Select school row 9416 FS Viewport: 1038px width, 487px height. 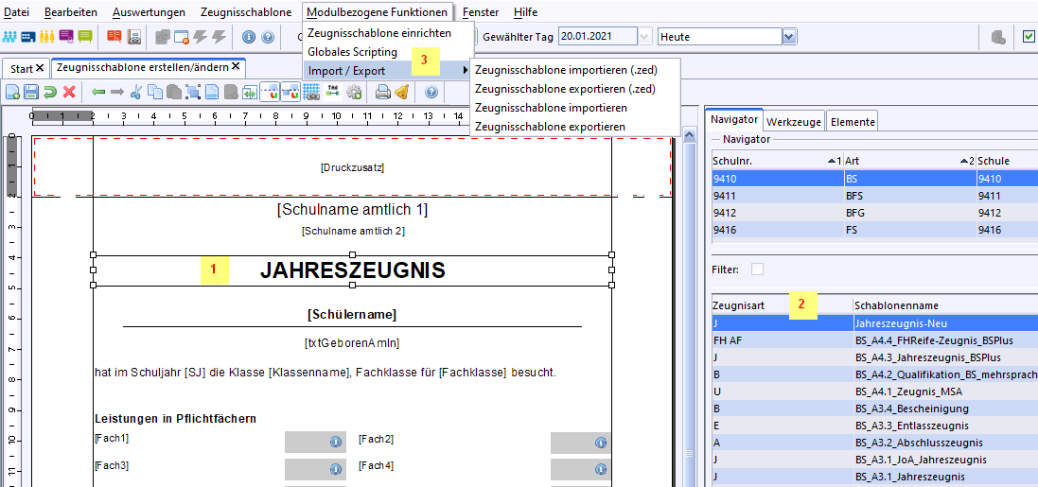coord(874,230)
